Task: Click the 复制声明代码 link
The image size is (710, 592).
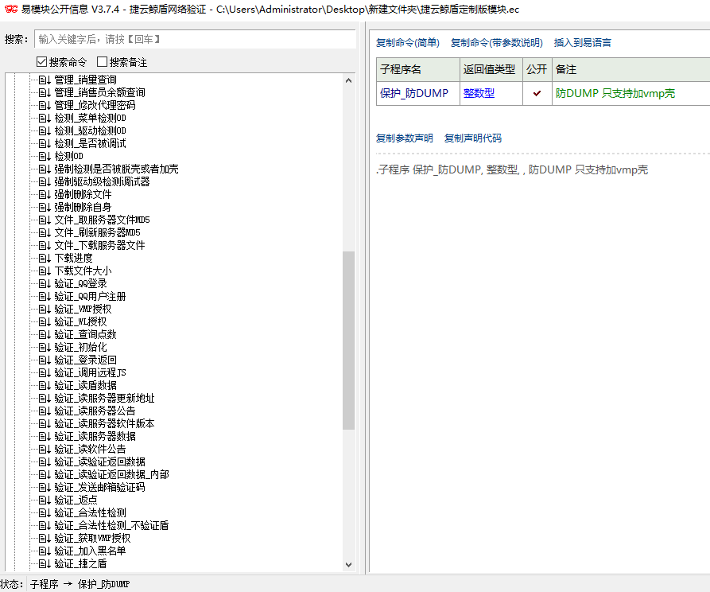Action: pyautogui.click(x=472, y=138)
